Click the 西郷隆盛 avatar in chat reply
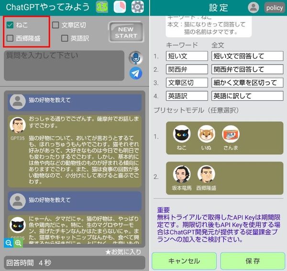The image size is (287, 271). pyautogui.click(x=18, y=125)
